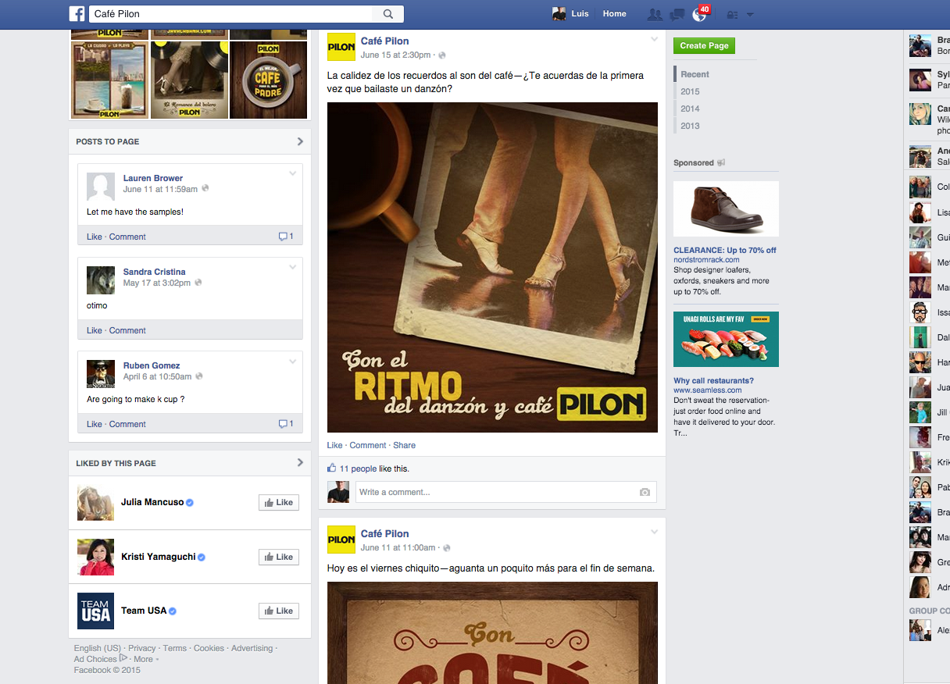Select 2015 in the timeline navigation
The height and width of the screenshot is (684, 950).
690,91
